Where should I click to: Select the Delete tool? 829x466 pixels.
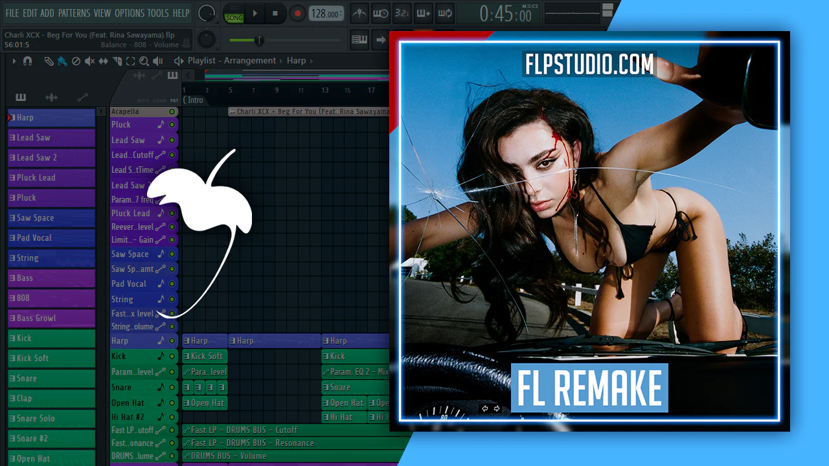point(76,61)
